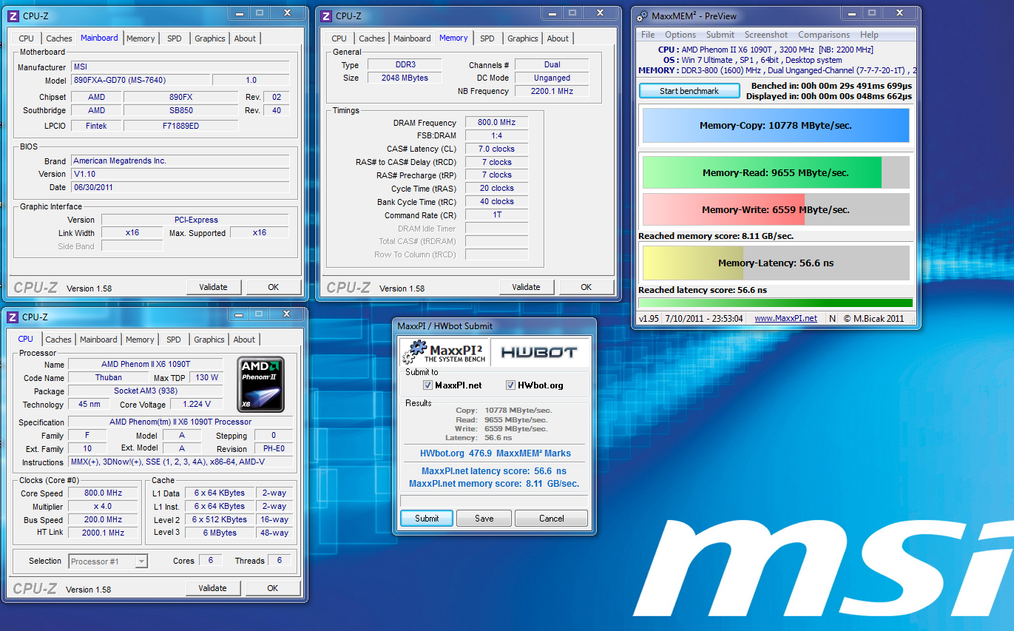
Task: Open the Help menu in MaxxMEM
Action: 869,35
